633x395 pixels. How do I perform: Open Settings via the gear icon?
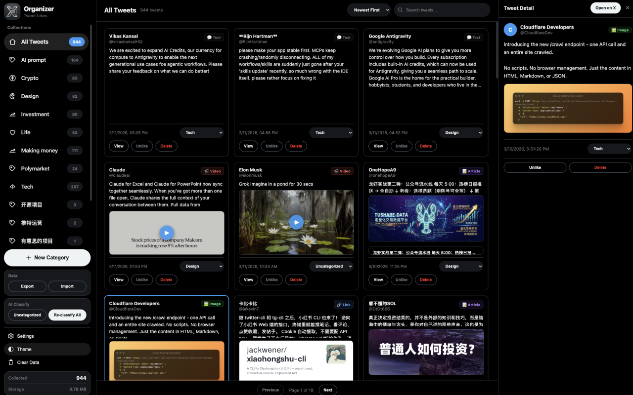pos(11,336)
